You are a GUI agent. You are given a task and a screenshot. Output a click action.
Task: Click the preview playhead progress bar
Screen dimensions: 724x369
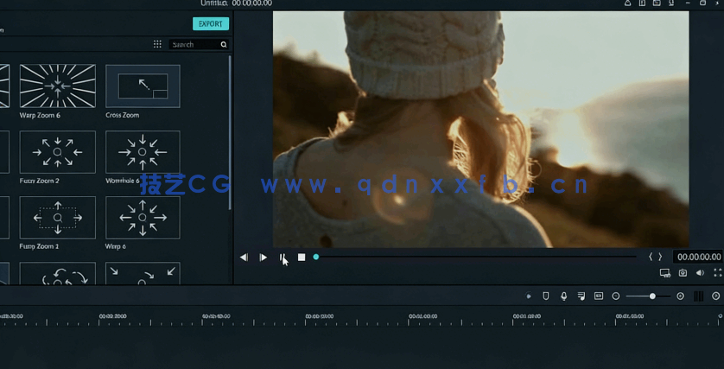tap(475, 257)
